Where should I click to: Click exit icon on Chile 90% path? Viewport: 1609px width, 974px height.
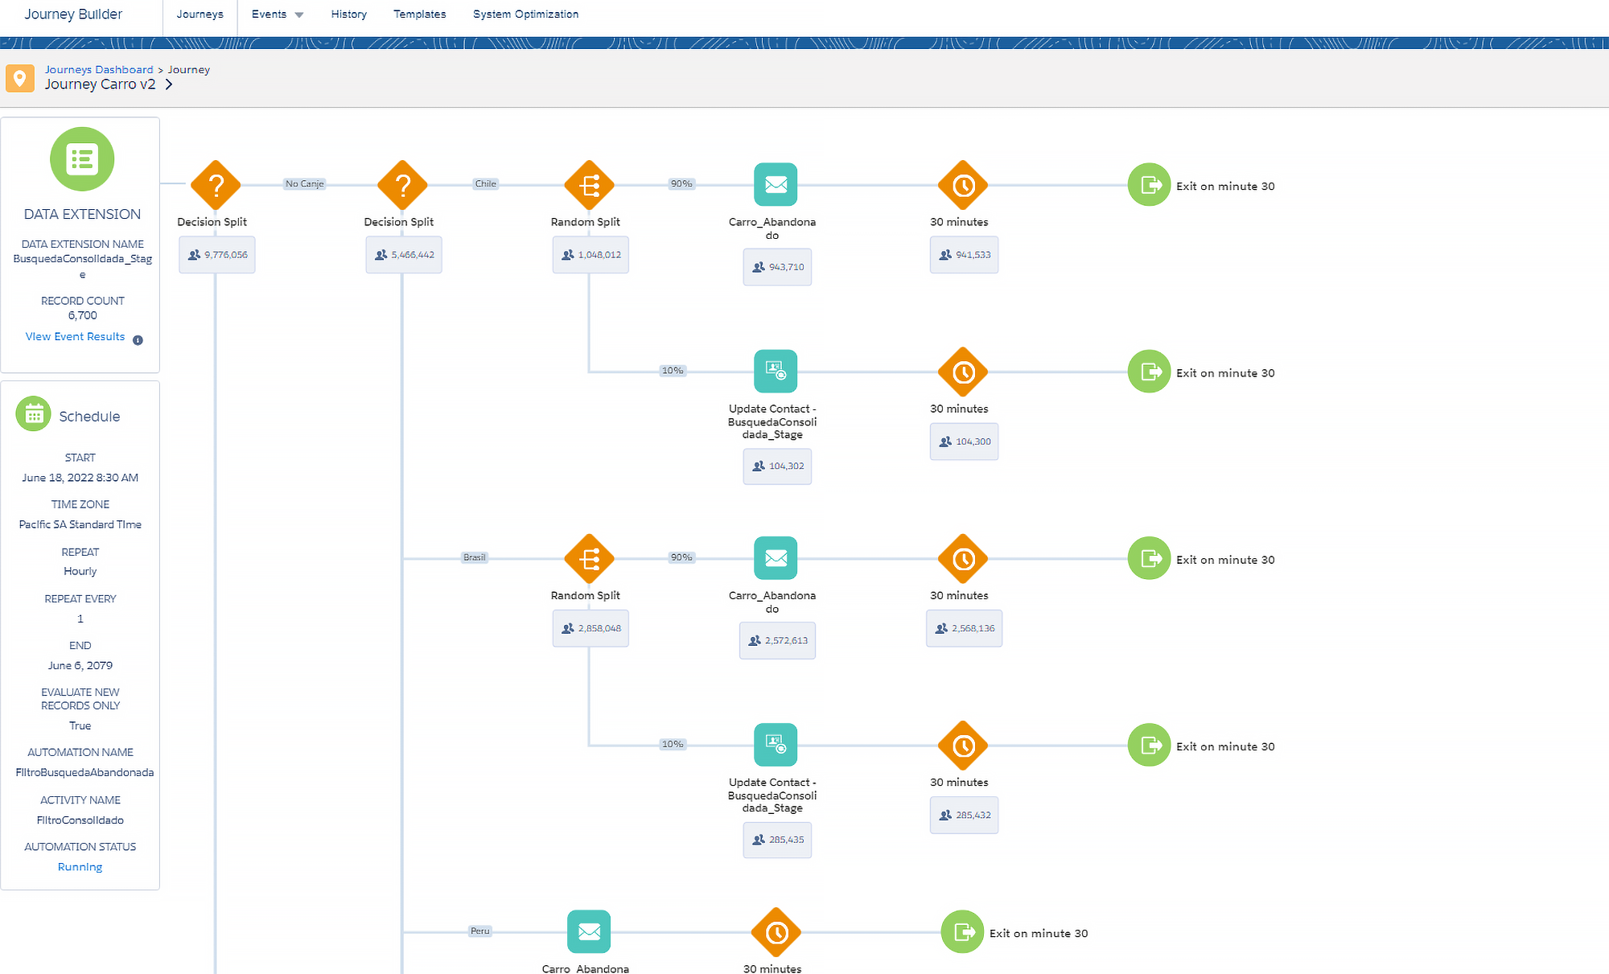pyautogui.click(x=1149, y=185)
